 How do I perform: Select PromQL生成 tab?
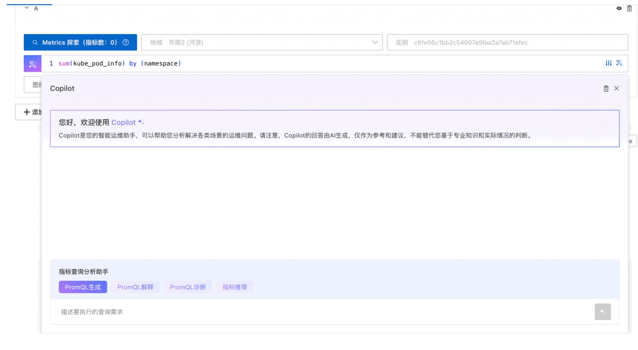(x=83, y=287)
